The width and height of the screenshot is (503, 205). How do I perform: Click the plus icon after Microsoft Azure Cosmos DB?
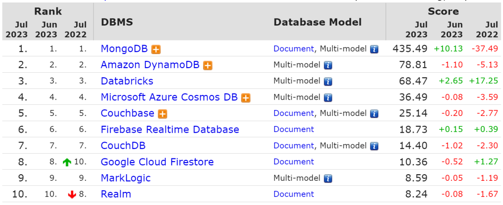tap(245, 97)
